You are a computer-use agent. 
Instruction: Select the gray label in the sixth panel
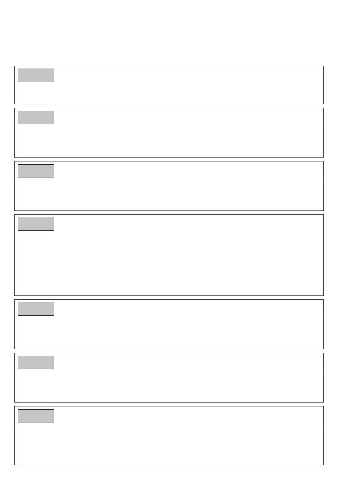tap(36, 362)
